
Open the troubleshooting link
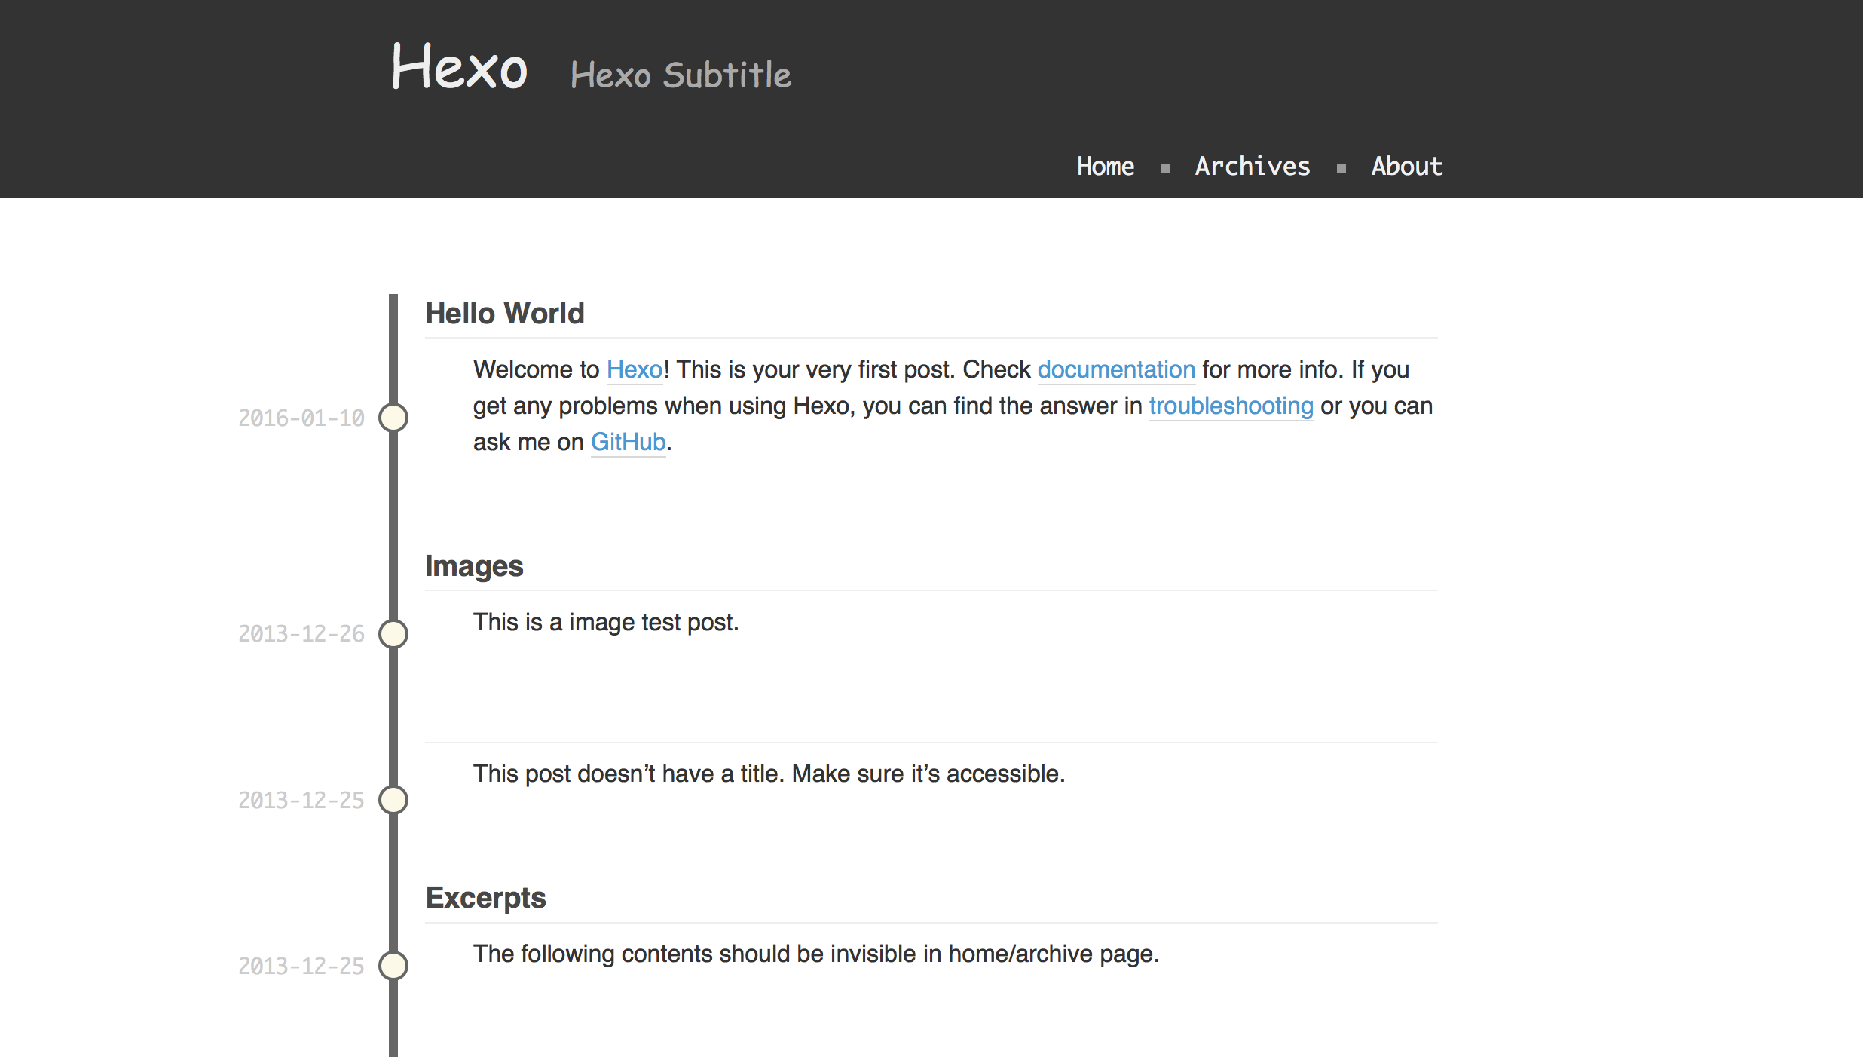(1231, 406)
